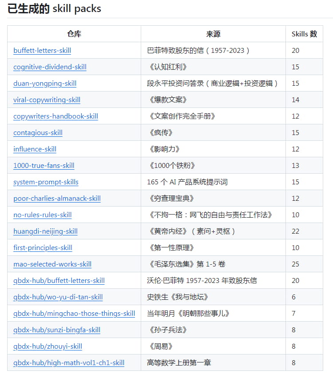The height and width of the screenshot is (378, 333).
Task: Select source text 沃伦·巴菲特 1957-2023 年致股东信
Action: tap(202, 280)
